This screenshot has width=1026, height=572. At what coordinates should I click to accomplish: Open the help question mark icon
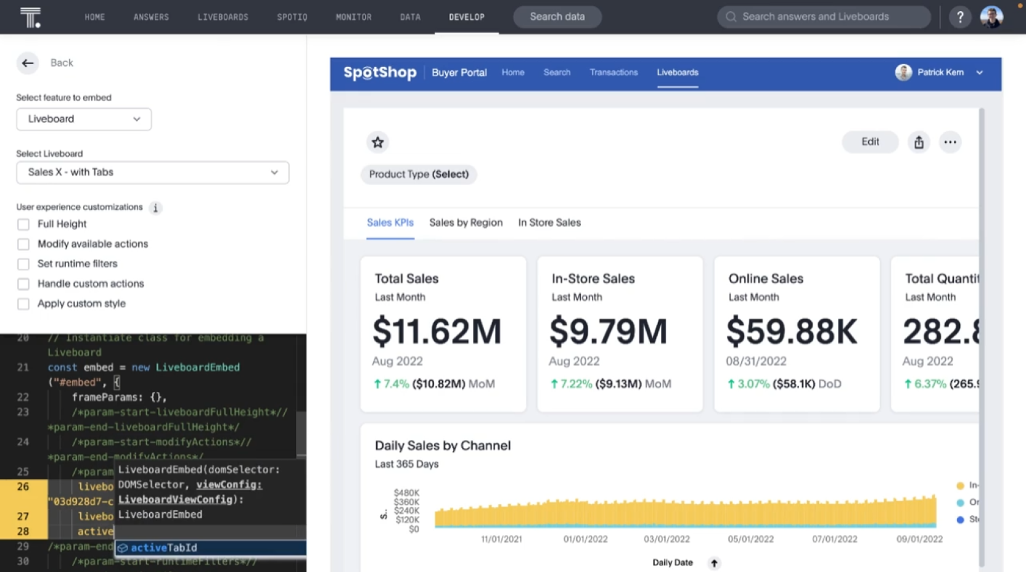959,17
